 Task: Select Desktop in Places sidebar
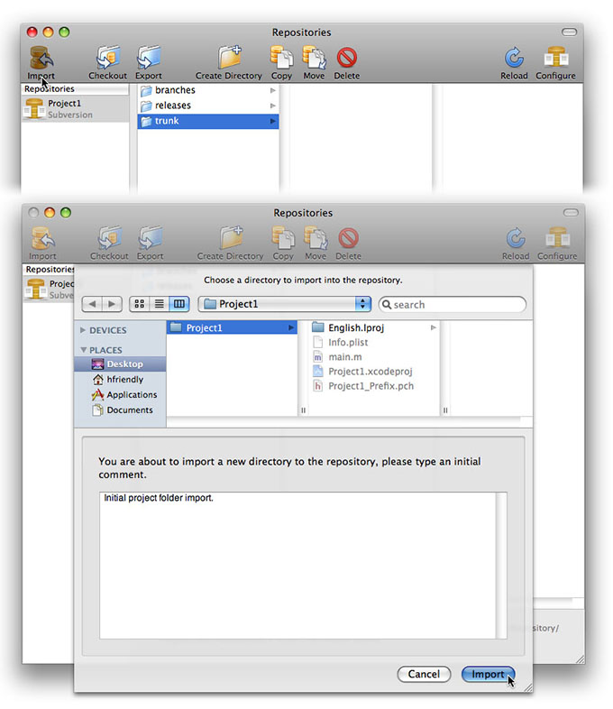coord(120,364)
